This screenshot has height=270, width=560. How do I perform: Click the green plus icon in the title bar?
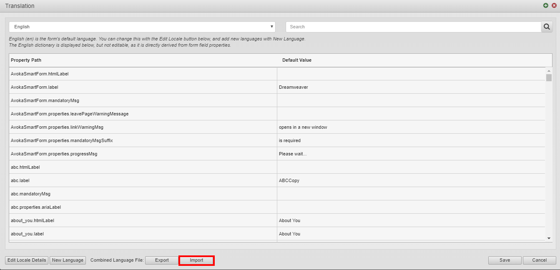point(545,5)
